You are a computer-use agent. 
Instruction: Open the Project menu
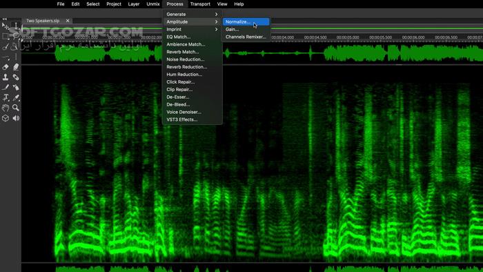click(114, 4)
